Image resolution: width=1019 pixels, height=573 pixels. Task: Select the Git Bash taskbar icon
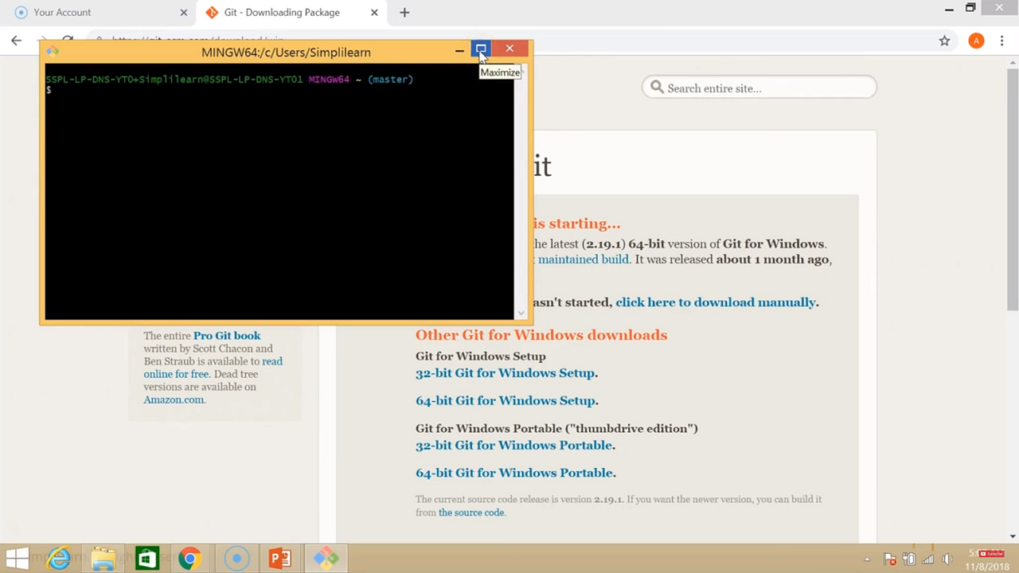(325, 559)
